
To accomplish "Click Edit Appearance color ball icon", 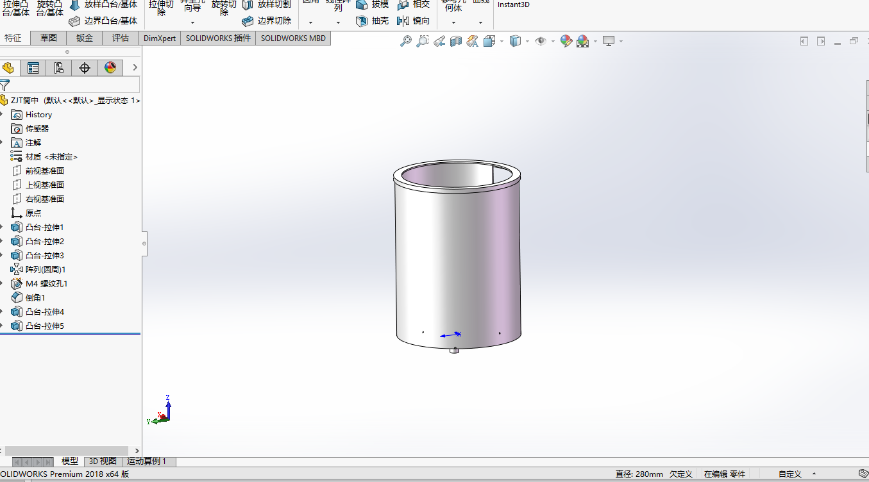I will (x=566, y=41).
